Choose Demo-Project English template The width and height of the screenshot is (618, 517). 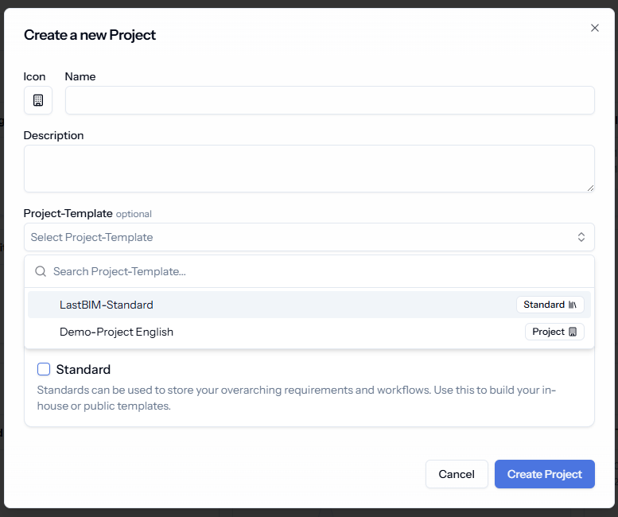[x=309, y=332]
